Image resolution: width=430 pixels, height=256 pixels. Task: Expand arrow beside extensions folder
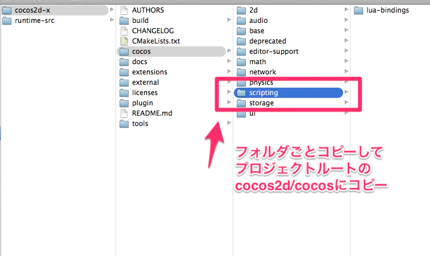click(x=229, y=72)
